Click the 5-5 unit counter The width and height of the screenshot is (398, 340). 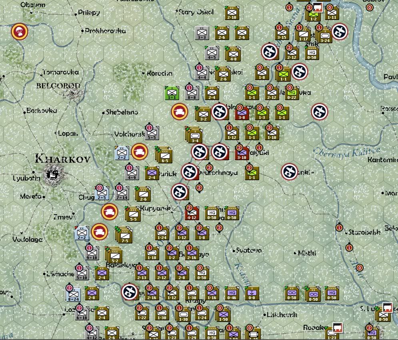(x=133, y=214)
